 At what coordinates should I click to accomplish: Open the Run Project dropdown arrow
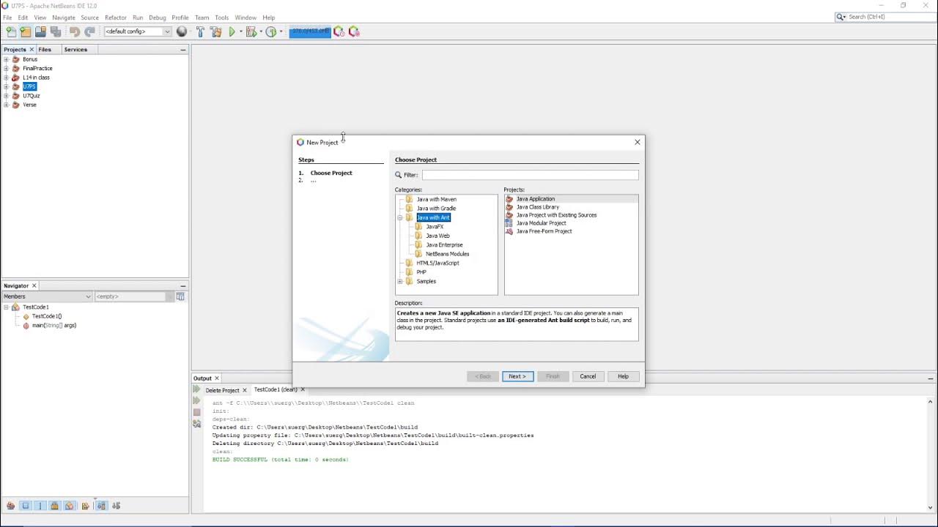coord(240,31)
